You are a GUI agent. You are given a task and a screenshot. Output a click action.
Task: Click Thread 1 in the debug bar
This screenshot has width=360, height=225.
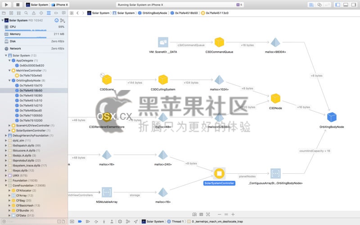pyautogui.click(x=175, y=221)
